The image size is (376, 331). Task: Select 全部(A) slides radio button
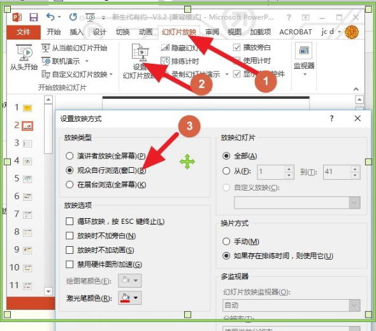(x=226, y=156)
